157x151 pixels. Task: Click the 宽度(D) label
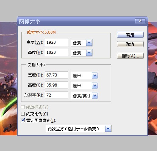tap(36, 75)
